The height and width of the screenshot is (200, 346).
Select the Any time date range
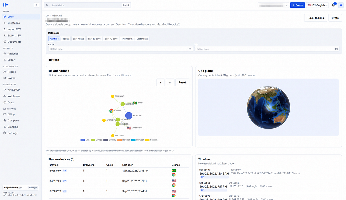coord(54,39)
